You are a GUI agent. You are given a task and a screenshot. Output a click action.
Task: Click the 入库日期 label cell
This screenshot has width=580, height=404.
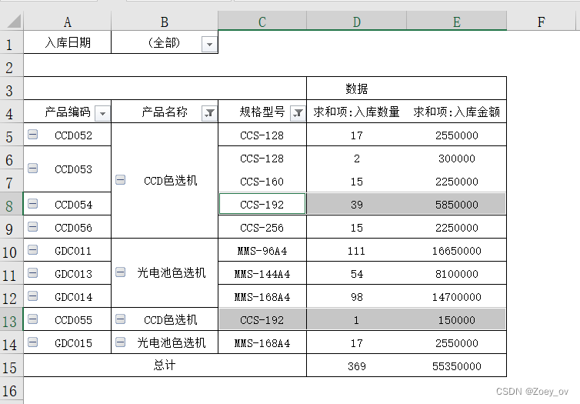pyautogui.click(x=68, y=42)
